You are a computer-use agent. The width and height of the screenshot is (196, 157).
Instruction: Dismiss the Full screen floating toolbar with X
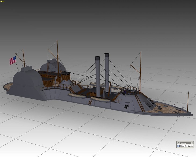coord(192,143)
